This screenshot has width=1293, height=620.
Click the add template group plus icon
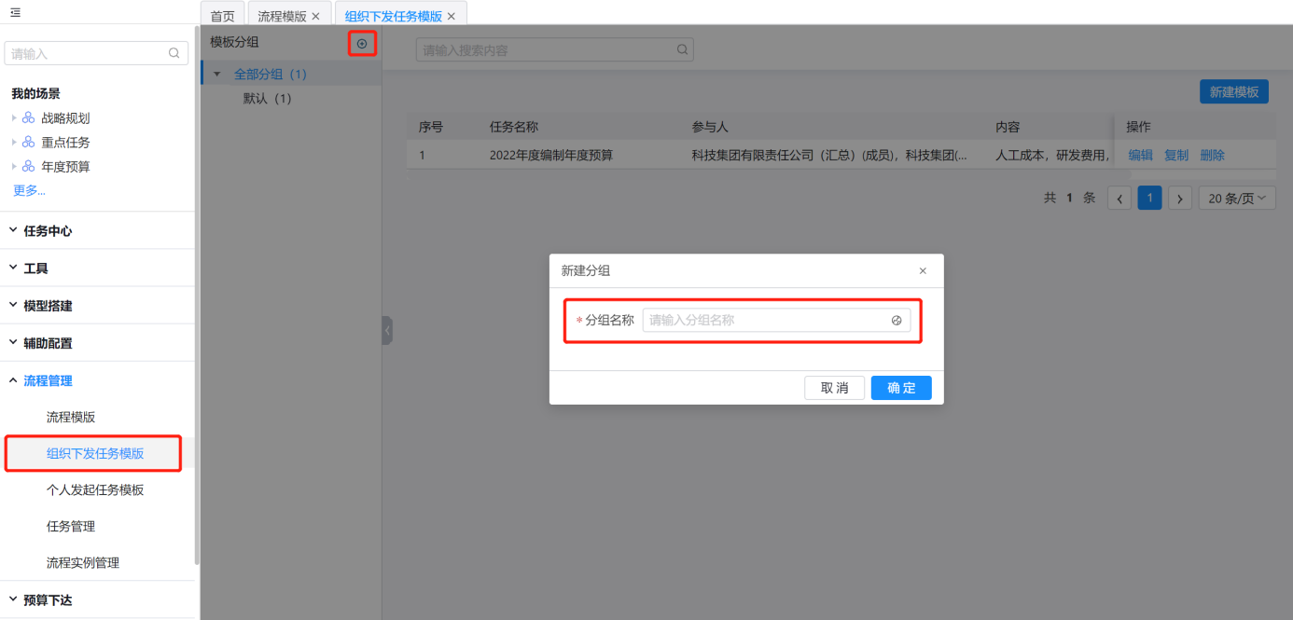[x=362, y=44]
